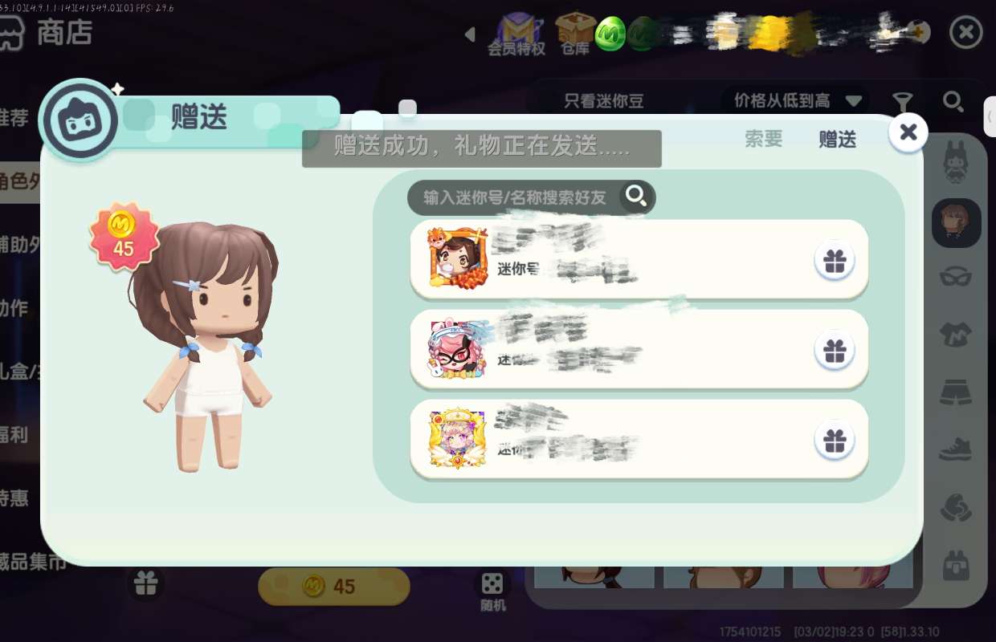996x642 pixels.
Task: Click the gift button at bottom left
Action: coord(145,583)
